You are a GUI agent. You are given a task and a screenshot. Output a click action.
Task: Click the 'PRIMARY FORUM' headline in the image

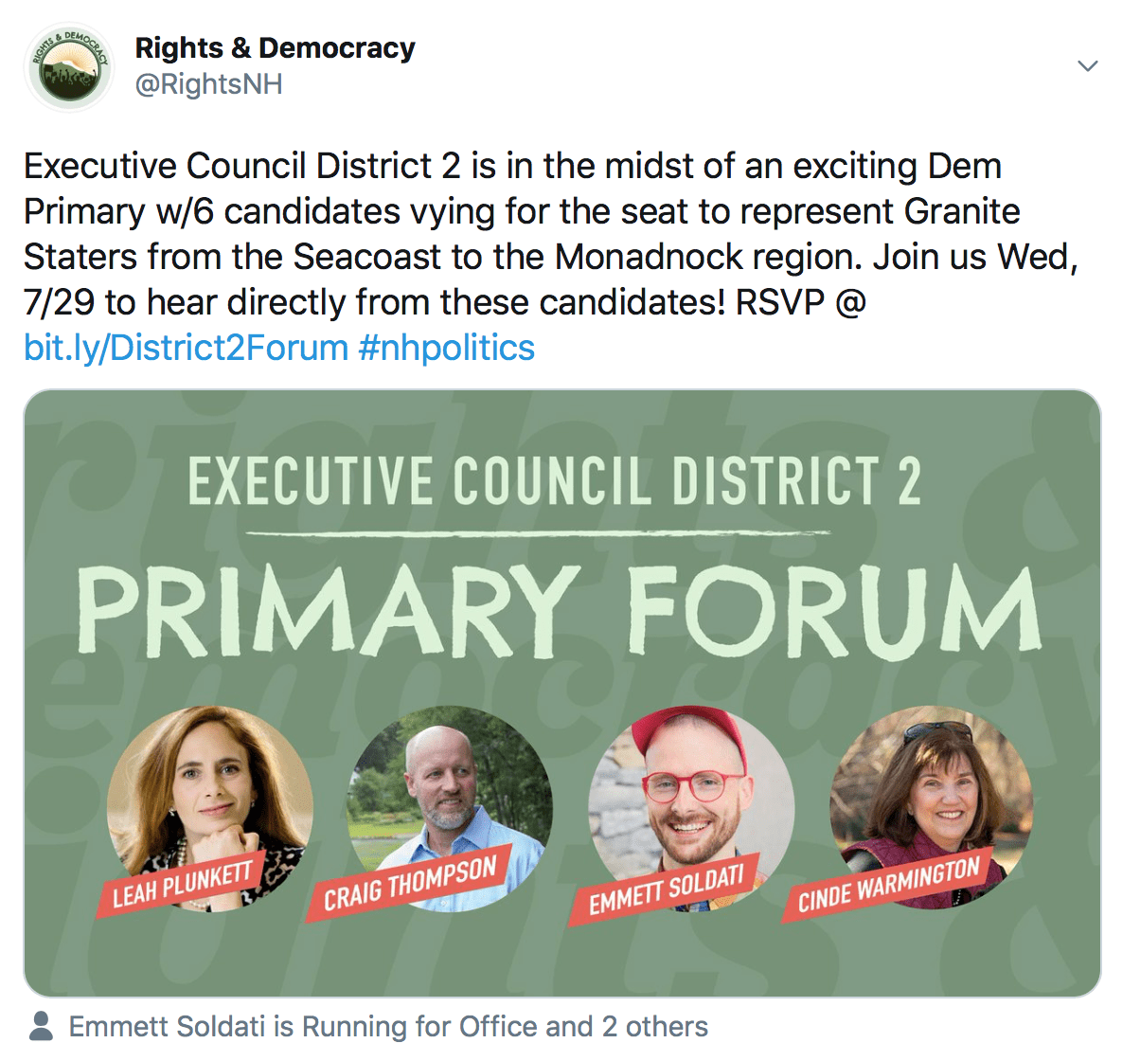pyautogui.click(x=559, y=611)
